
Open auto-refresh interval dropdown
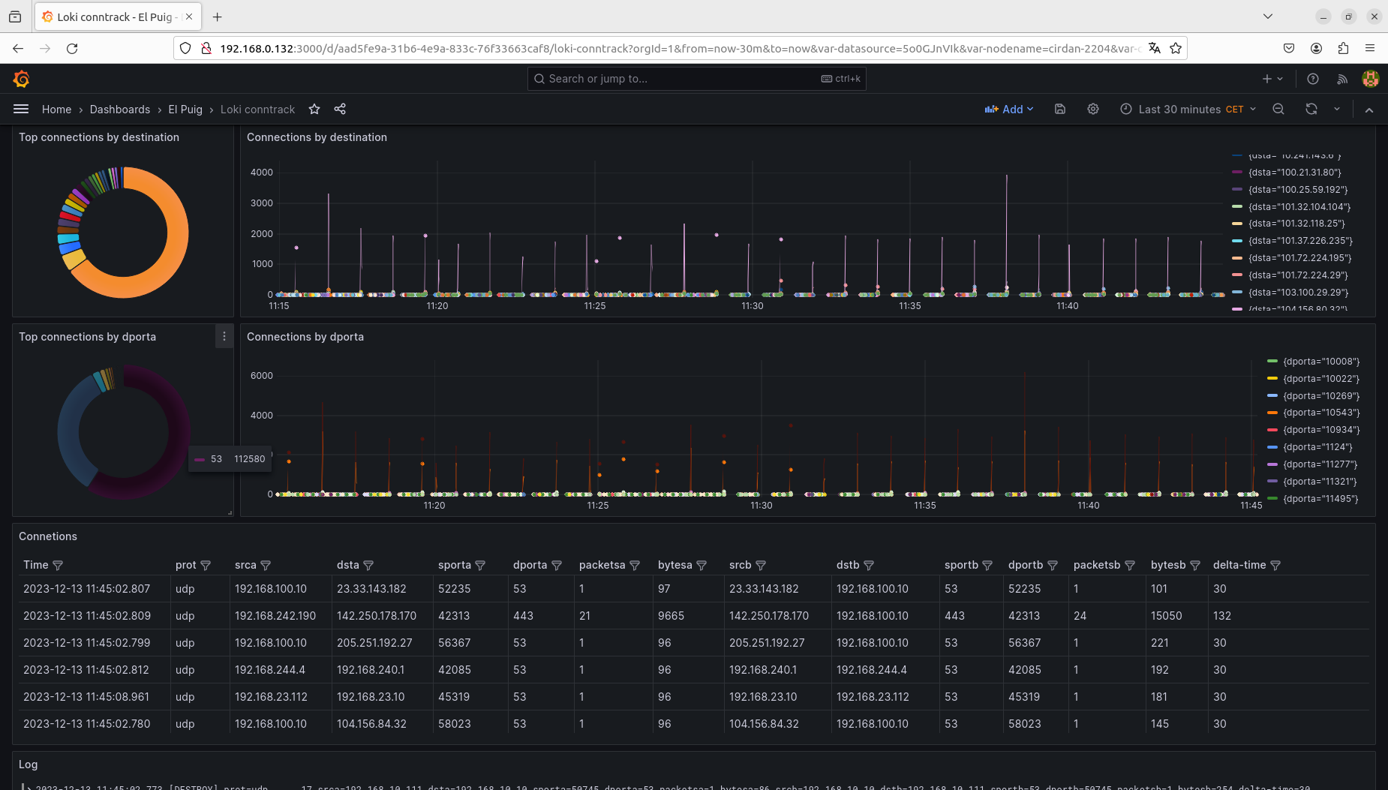point(1337,110)
